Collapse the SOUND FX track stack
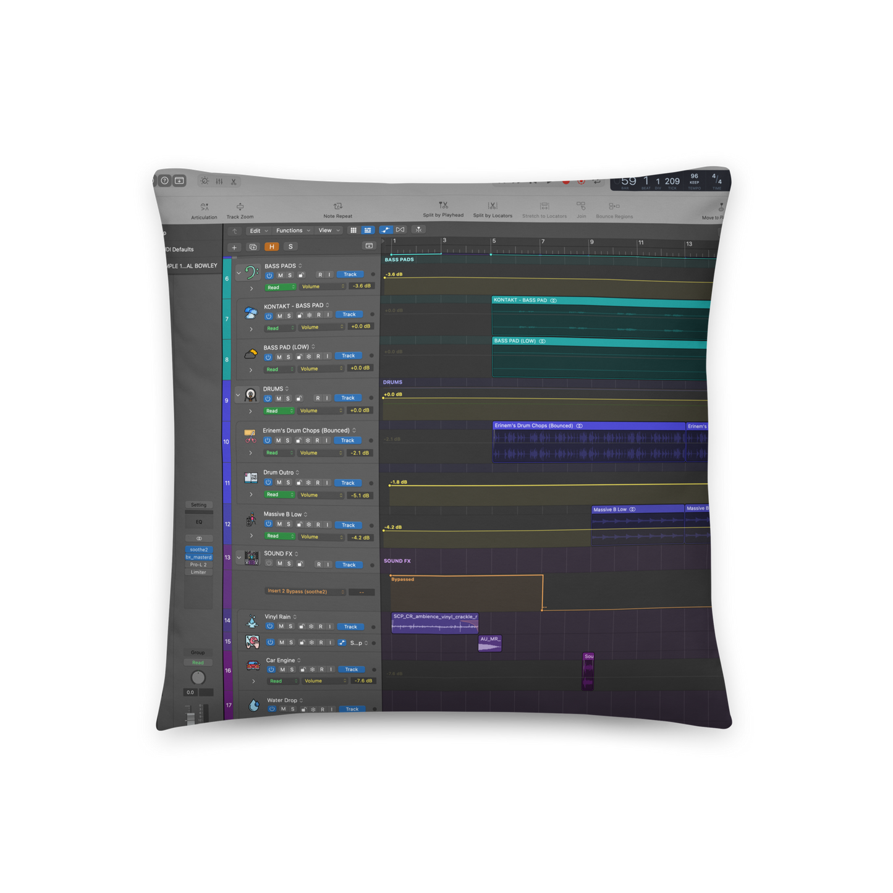 click(x=239, y=557)
